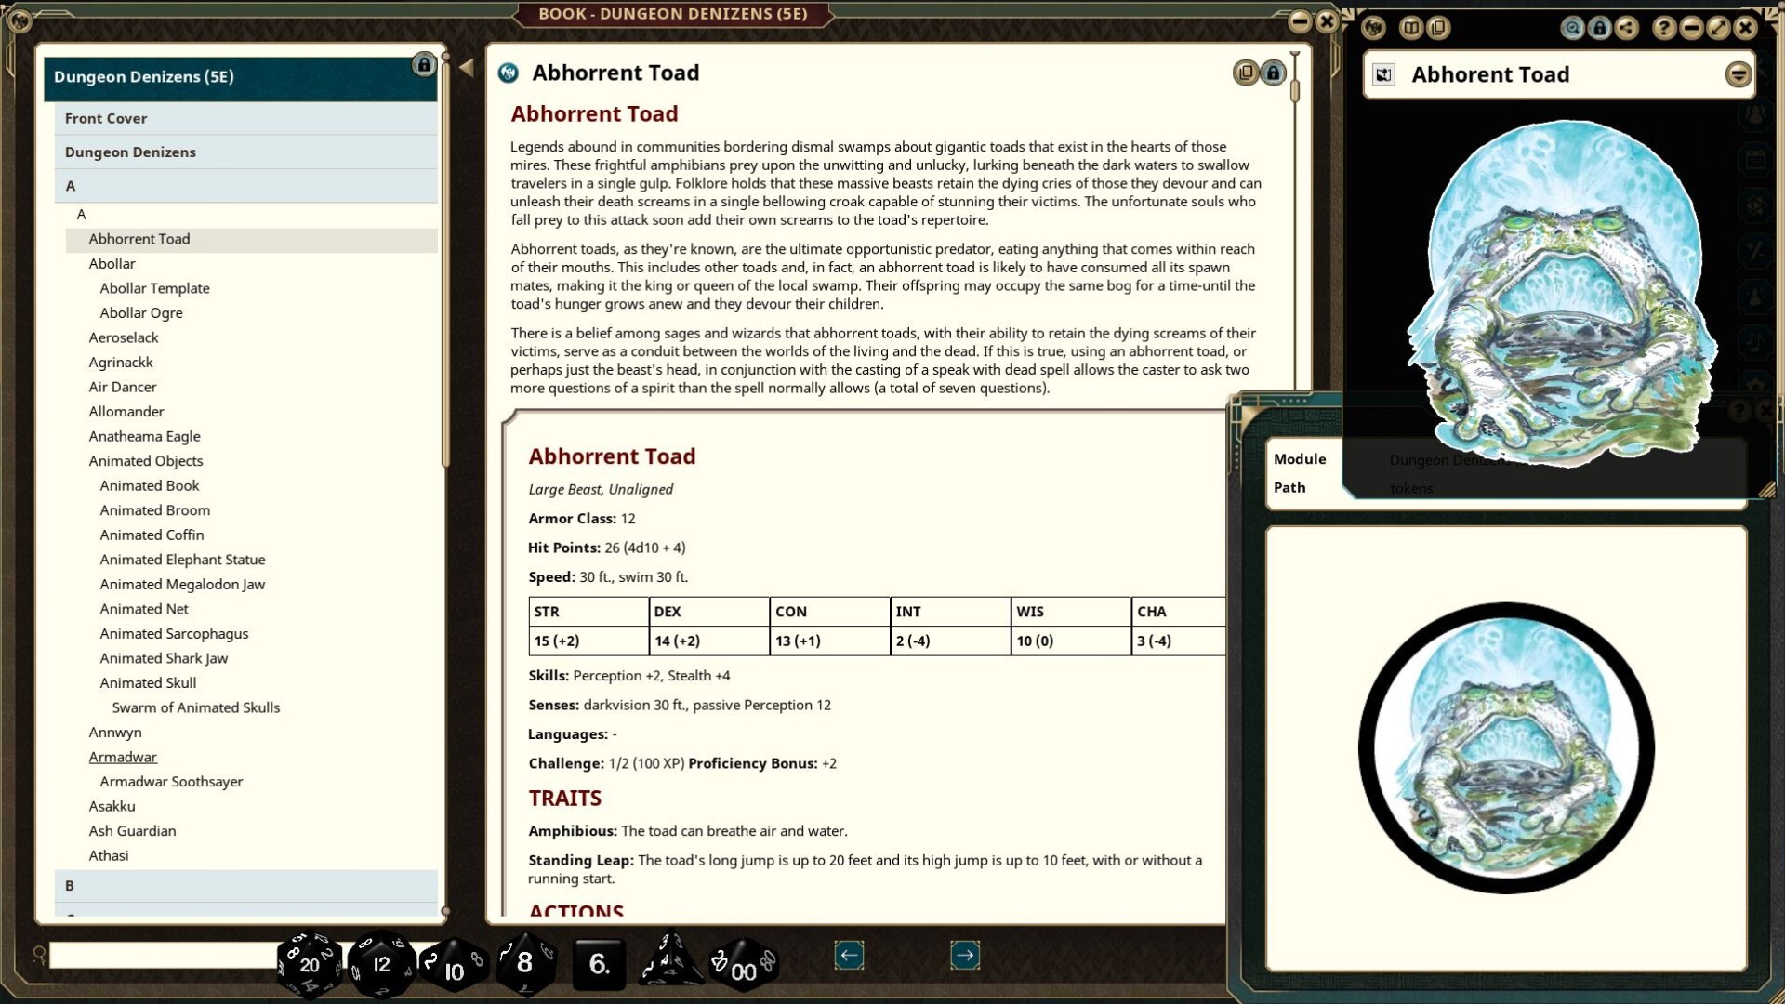Open the Armadwar link
The height and width of the screenshot is (1004, 1785).
[x=123, y=757]
